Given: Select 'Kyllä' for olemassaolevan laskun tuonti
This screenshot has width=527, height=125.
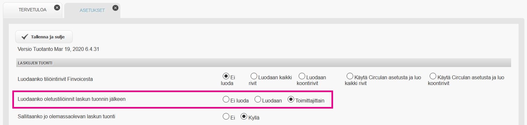Looking at the screenshot, I should click(244, 117).
